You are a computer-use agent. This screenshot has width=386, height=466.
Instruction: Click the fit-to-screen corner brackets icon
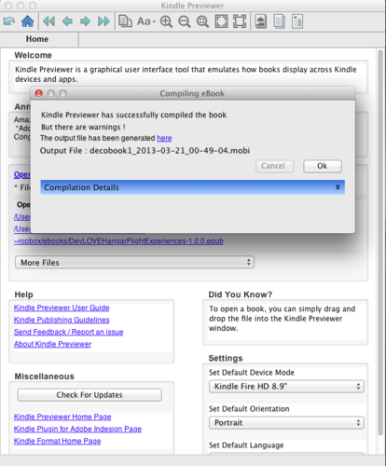[x=221, y=21]
